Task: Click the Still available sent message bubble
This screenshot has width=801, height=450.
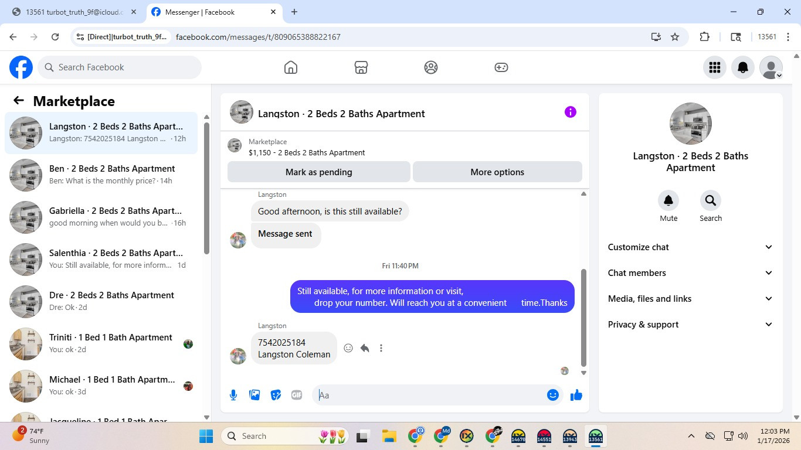Action: click(432, 296)
